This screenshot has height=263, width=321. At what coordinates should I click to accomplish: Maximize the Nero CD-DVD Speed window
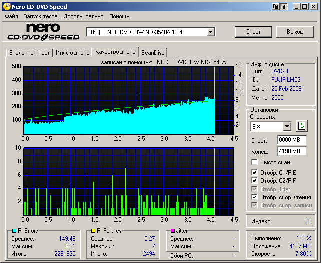point(305,7)
